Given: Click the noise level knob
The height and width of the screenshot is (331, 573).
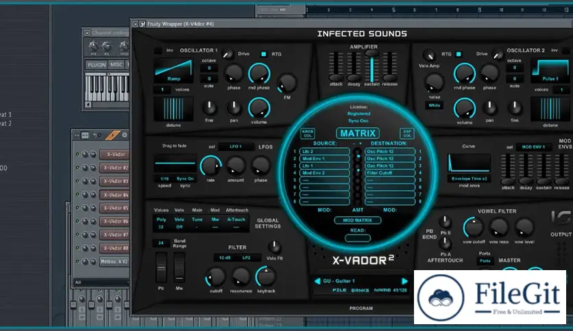Looking at the screenshot, I should [x=434, y=83].
